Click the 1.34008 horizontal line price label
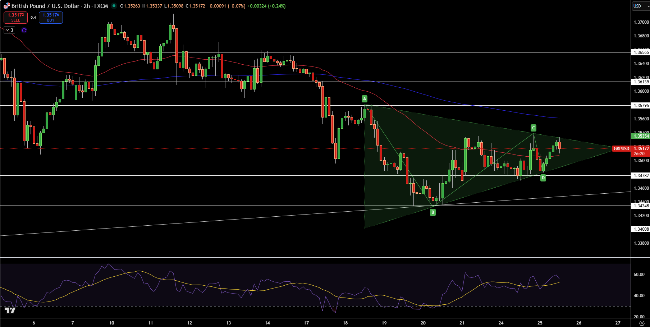 click(x=641, y=229)
